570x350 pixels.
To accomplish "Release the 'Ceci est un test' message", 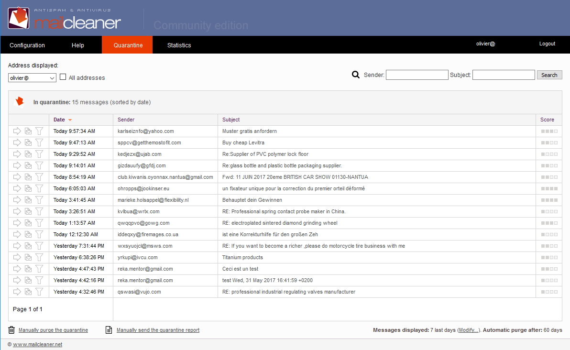I will tap(17, 269).
